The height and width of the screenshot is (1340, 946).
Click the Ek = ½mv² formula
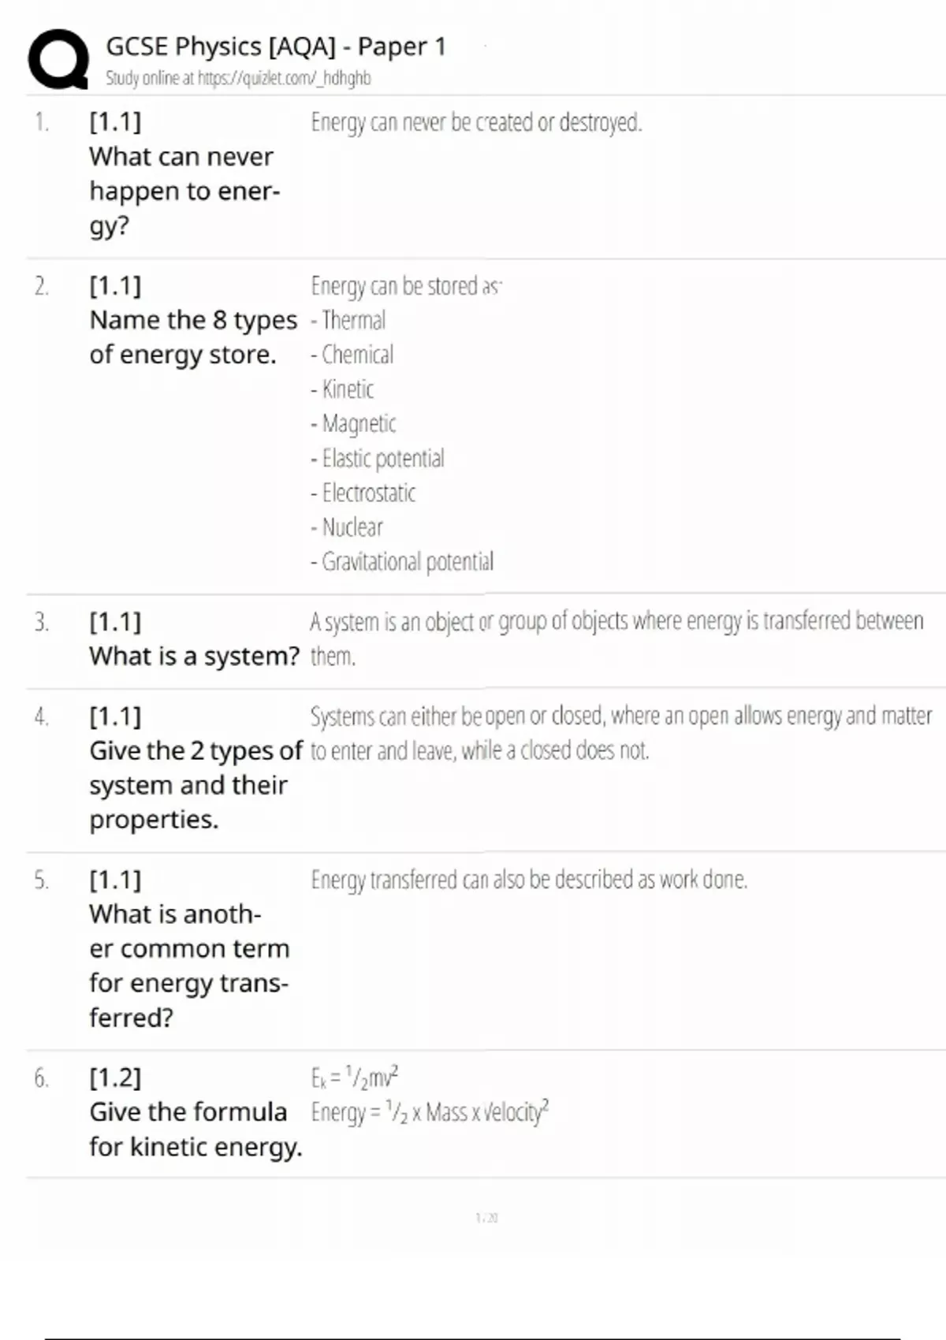355,1077
